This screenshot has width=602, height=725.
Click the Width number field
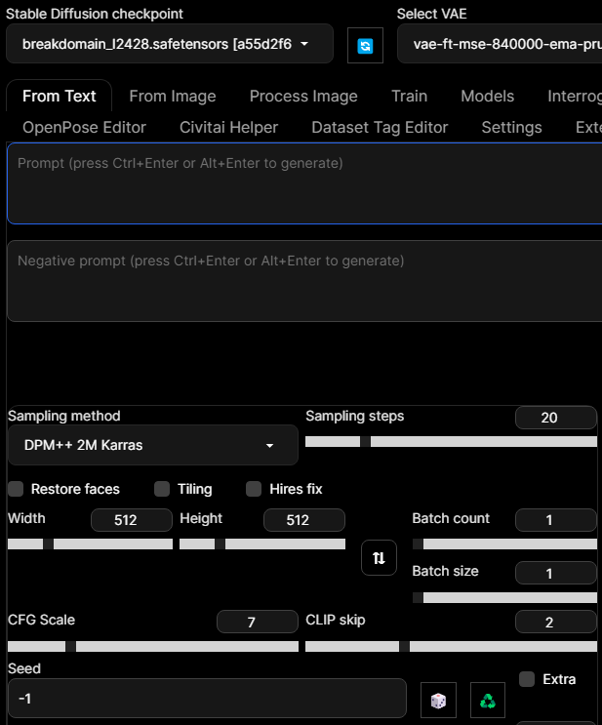132,520
